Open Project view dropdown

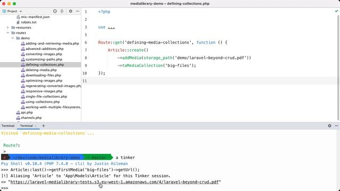pyautogui.click(x=21, y=11)
